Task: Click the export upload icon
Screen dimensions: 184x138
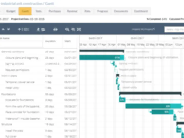Action: [38, 29]
